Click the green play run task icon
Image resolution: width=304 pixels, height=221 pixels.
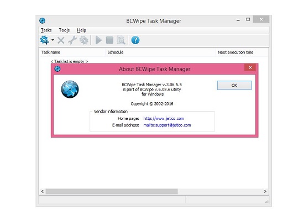click(98, 40)
